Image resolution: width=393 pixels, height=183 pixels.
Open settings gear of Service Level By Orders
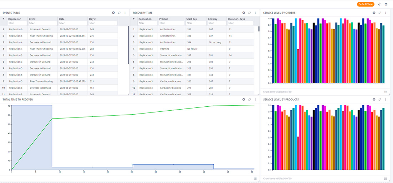click(x=374, y=13)
